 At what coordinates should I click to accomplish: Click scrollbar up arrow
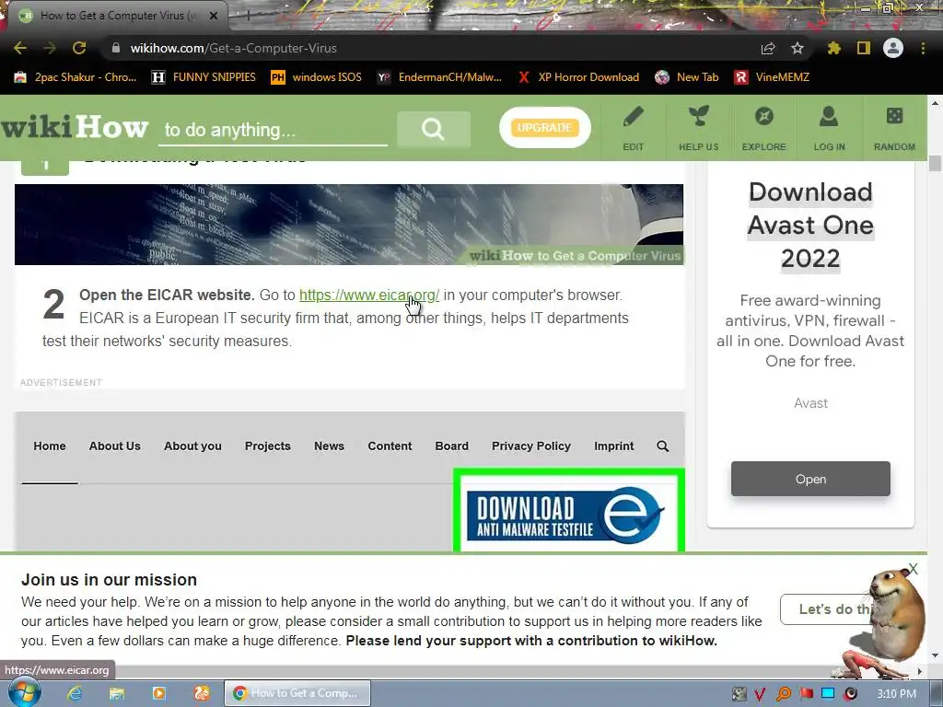935,103
